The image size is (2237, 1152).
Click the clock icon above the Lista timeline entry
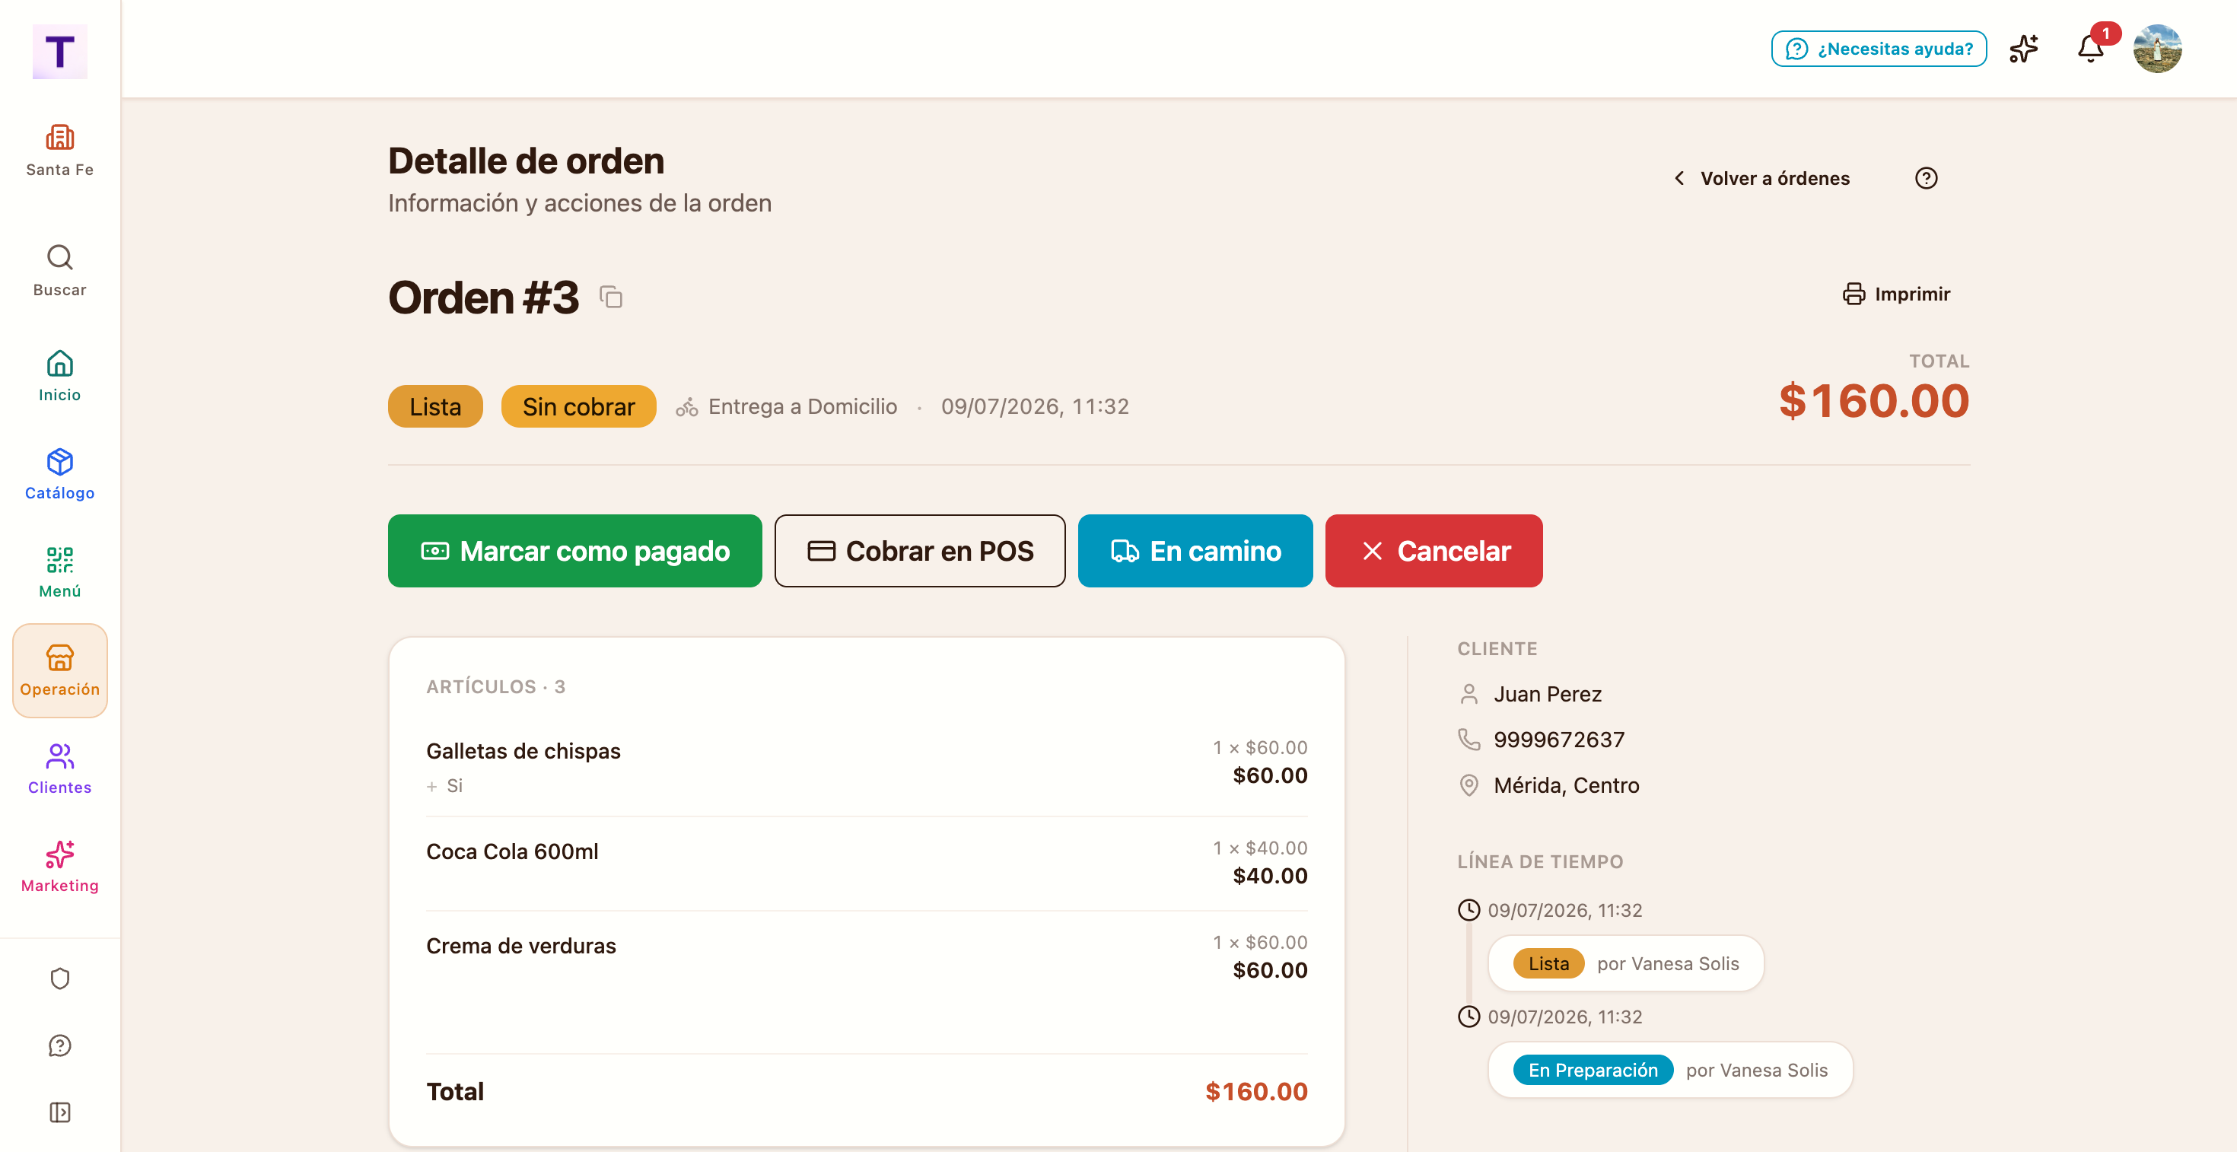click(1469, 910)
